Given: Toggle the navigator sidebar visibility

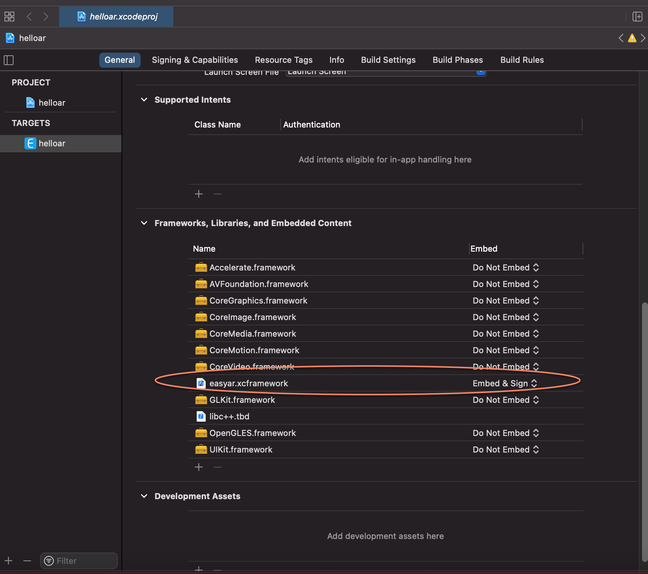Looking at the screenshot, I should coord(8,60).
